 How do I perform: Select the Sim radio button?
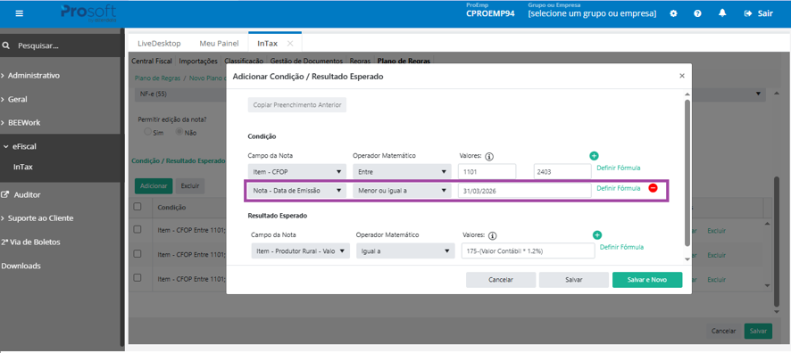coord(147,132)
